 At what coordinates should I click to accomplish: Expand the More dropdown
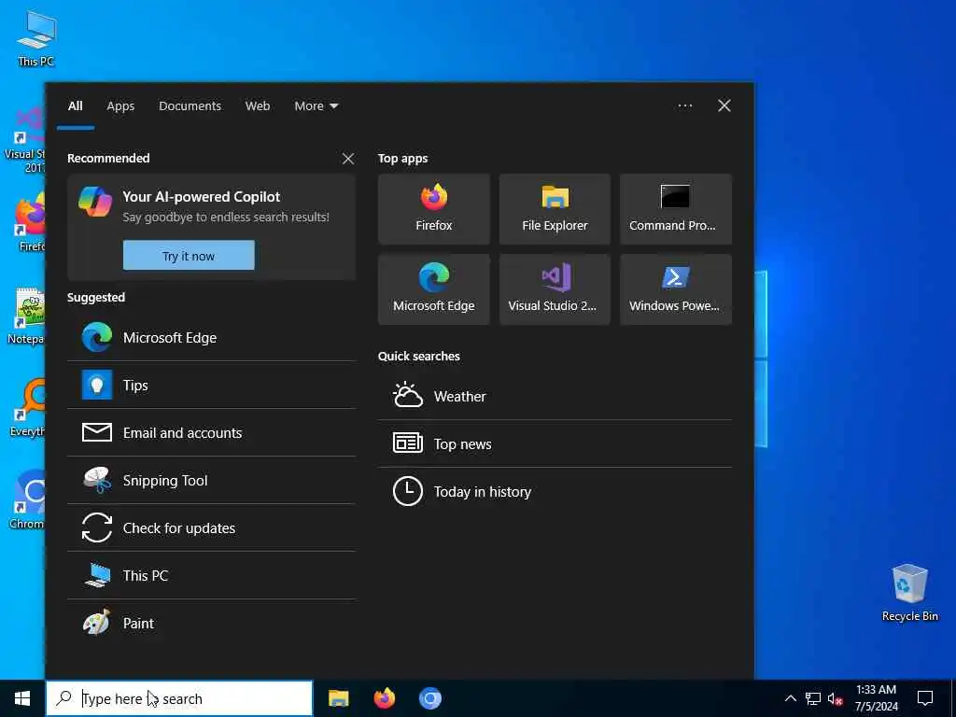(316, 106)
